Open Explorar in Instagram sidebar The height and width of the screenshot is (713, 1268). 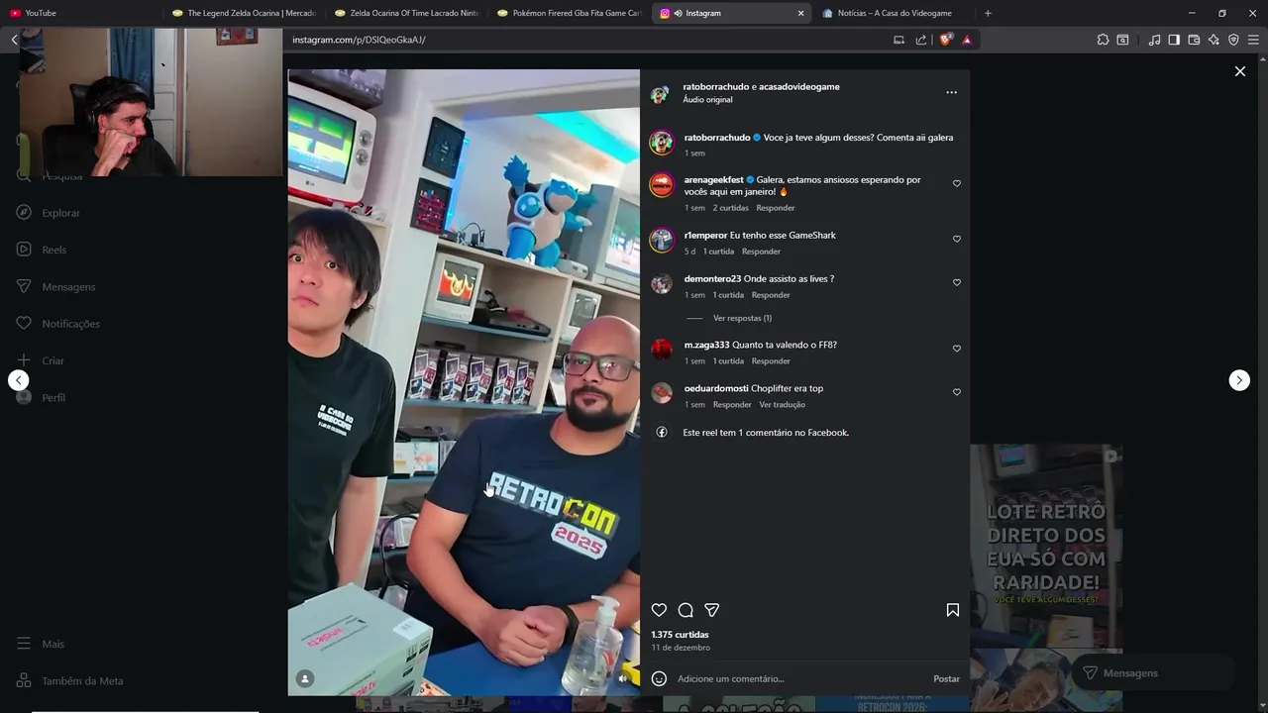point(50,213)
